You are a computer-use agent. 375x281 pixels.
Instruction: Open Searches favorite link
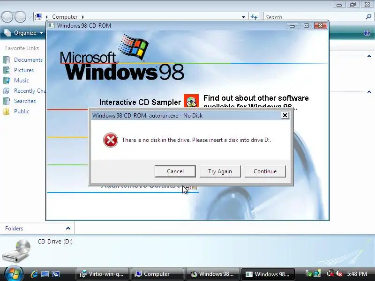point(25,101)
